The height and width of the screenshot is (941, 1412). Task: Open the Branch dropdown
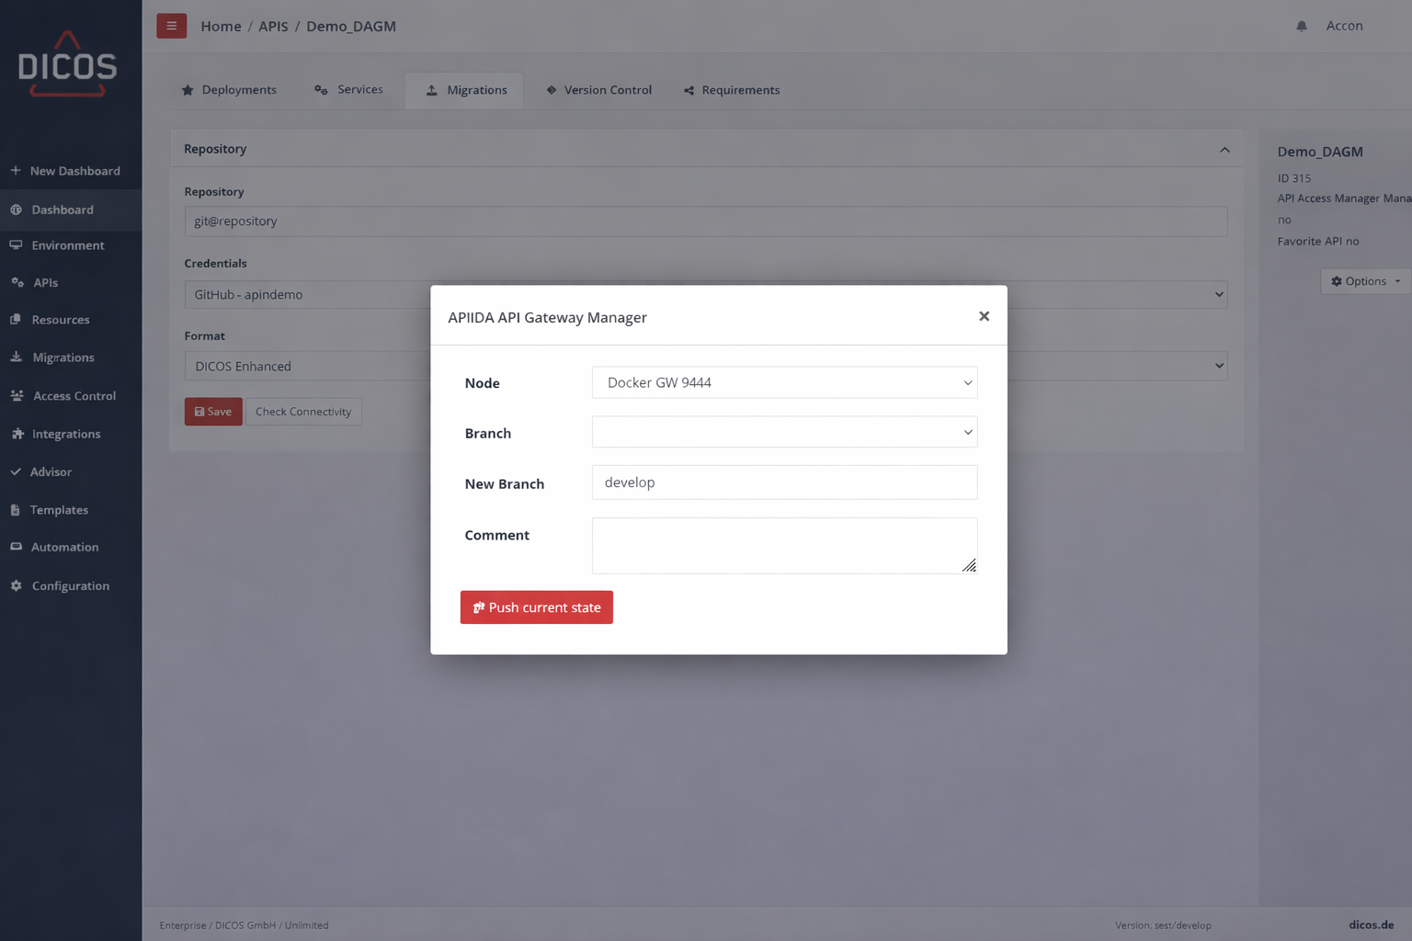(784, 432)
